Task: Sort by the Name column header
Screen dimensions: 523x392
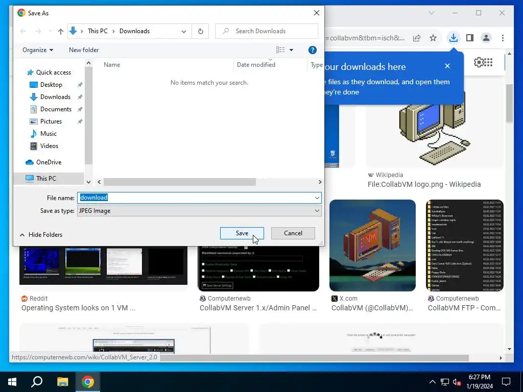Action: 112,65
